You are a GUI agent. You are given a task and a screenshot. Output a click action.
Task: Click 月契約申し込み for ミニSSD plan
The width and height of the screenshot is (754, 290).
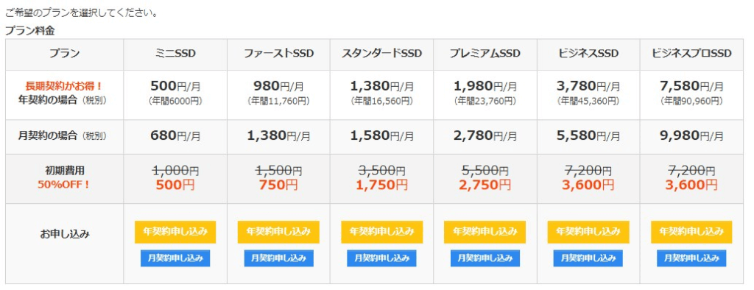(x=175, y=258)
